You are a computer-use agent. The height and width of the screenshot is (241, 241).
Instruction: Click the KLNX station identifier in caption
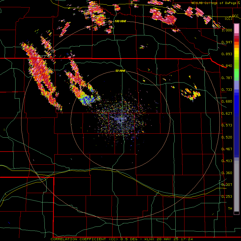point(149,239)
